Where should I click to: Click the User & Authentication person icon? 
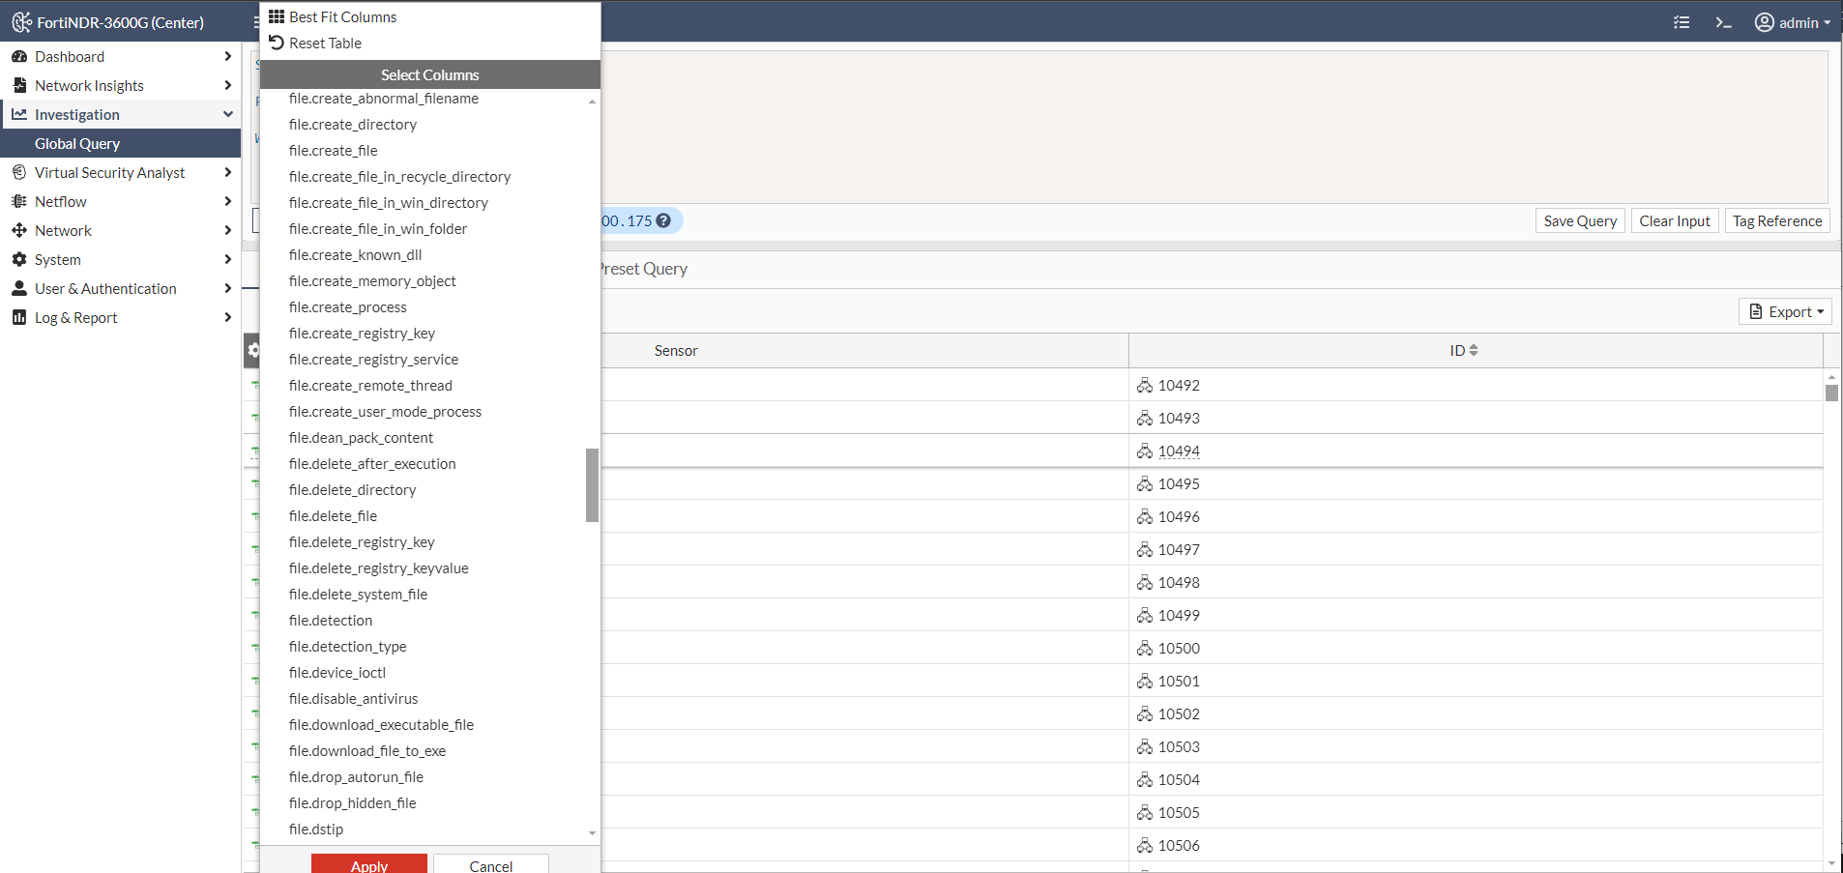point(19,288)
